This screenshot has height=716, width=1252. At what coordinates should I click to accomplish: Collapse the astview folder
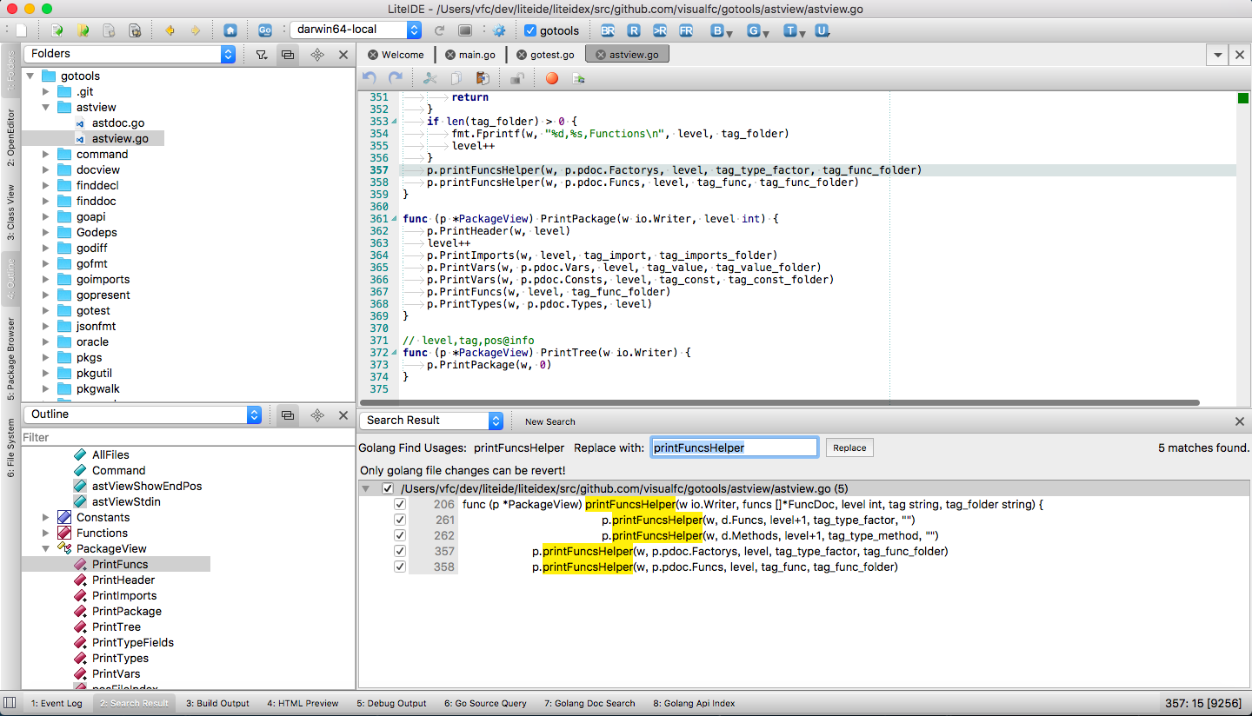point(46,108)
